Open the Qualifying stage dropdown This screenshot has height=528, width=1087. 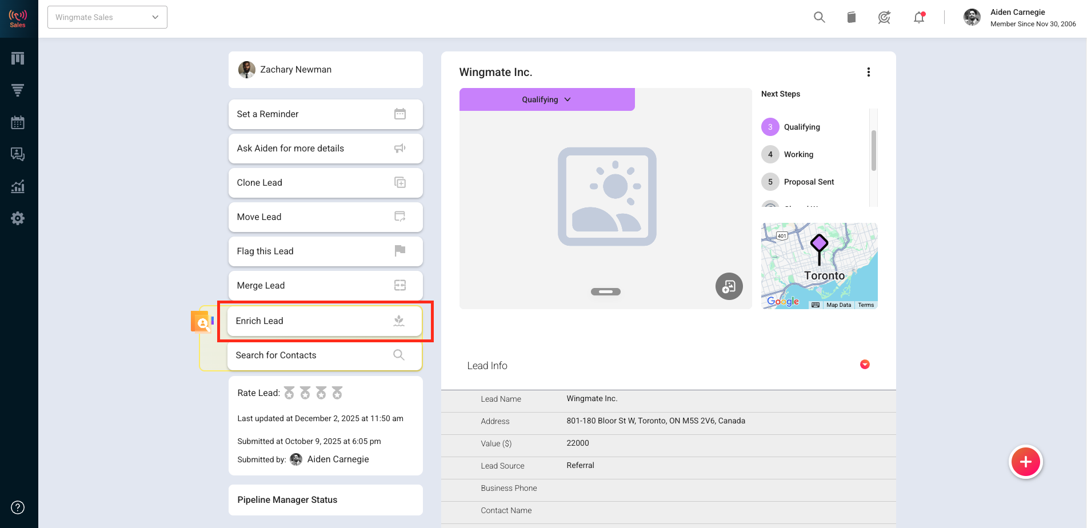(547, 99)
